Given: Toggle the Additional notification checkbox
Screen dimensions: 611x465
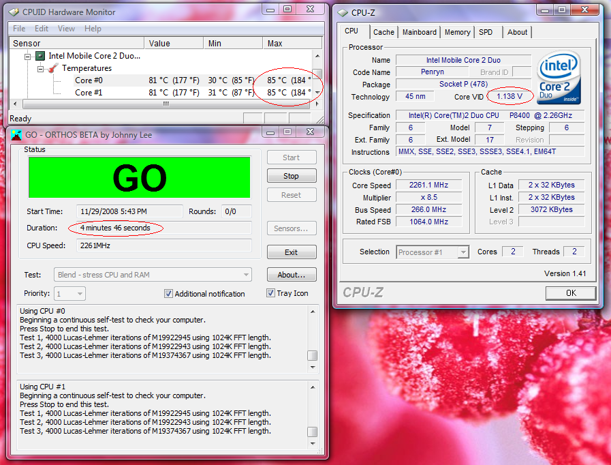Looking at the screenshot, I should tap(168, 293).
